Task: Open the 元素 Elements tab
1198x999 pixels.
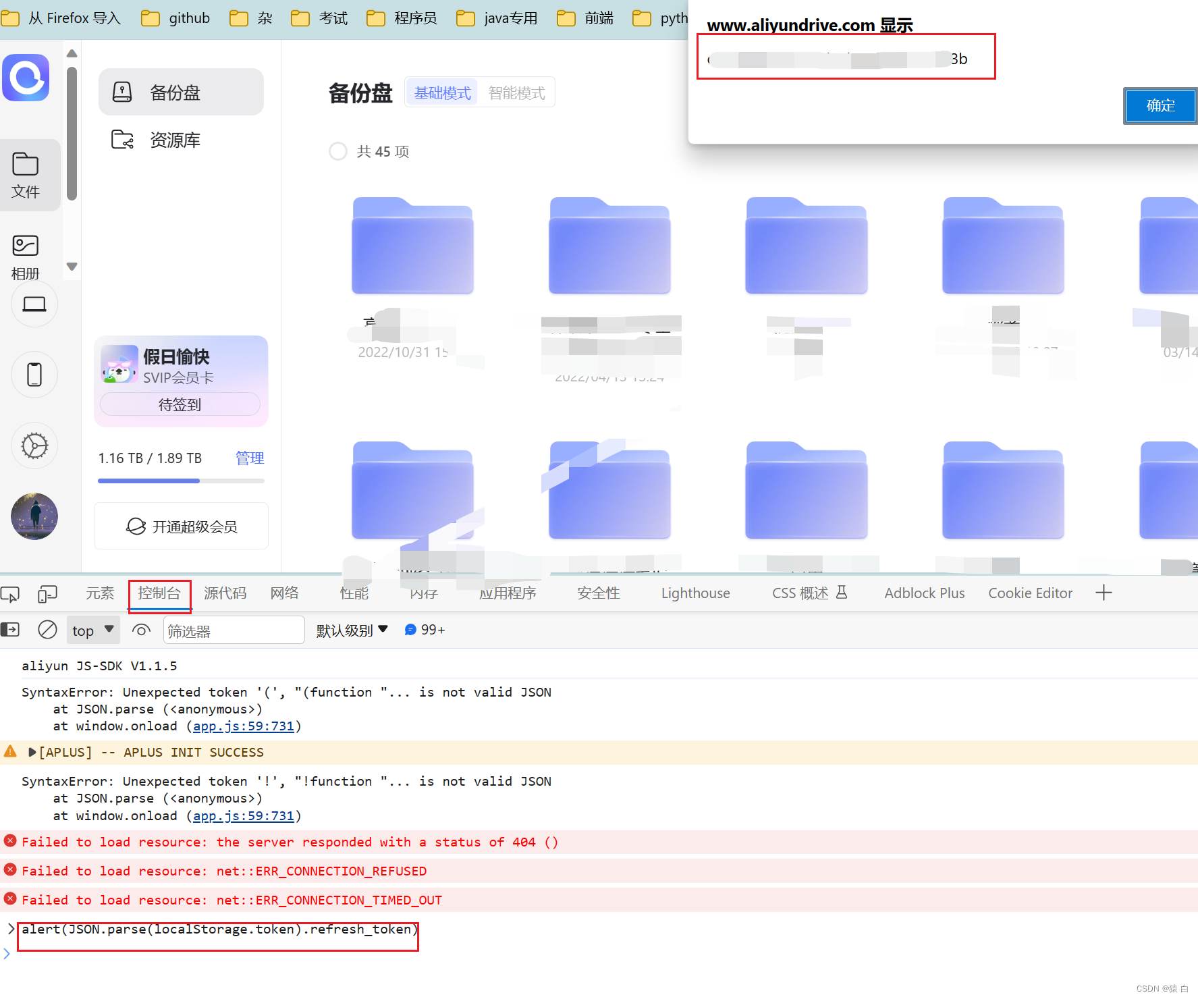Action: click(100, 593)
